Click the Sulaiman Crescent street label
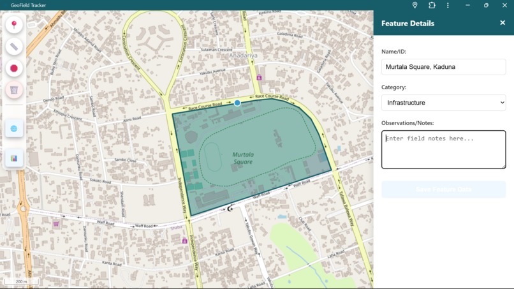The width and height of the screenshot is (514, 289). pyautogui.click(x=217, y=50)
